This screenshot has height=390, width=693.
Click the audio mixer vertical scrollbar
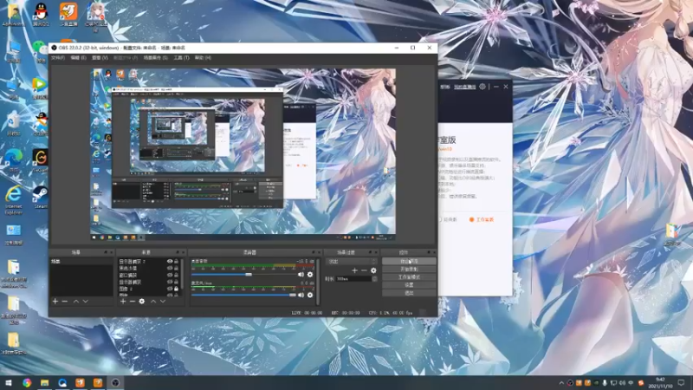pos(318,281)
